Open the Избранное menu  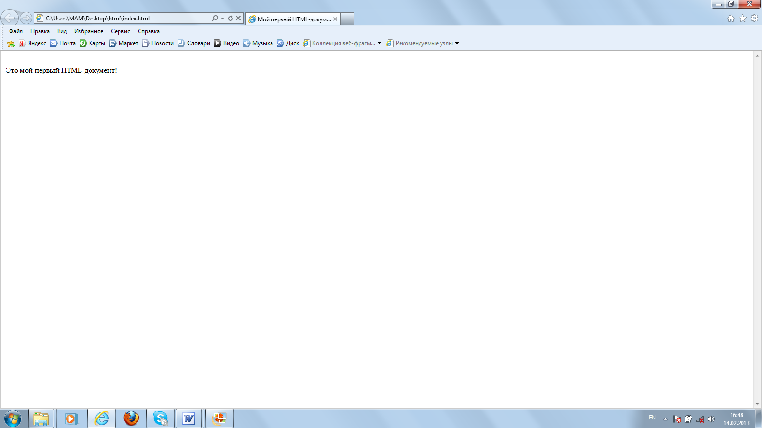[89, 31]
